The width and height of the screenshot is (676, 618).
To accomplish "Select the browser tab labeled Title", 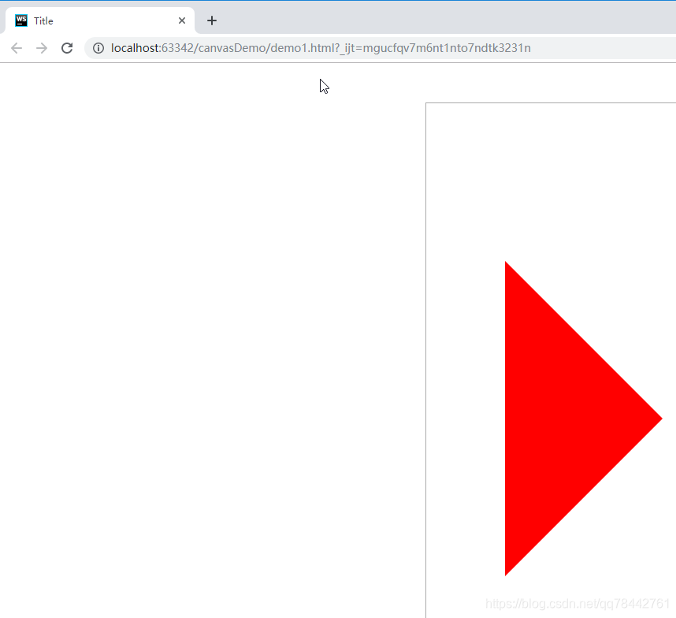I will [x=95, y=20].
